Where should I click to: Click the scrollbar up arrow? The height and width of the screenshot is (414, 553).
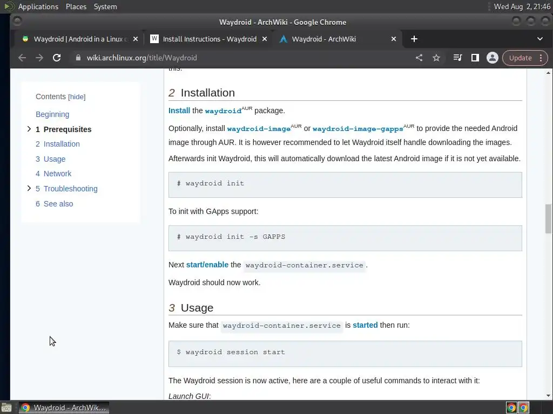tap(548, 73)
